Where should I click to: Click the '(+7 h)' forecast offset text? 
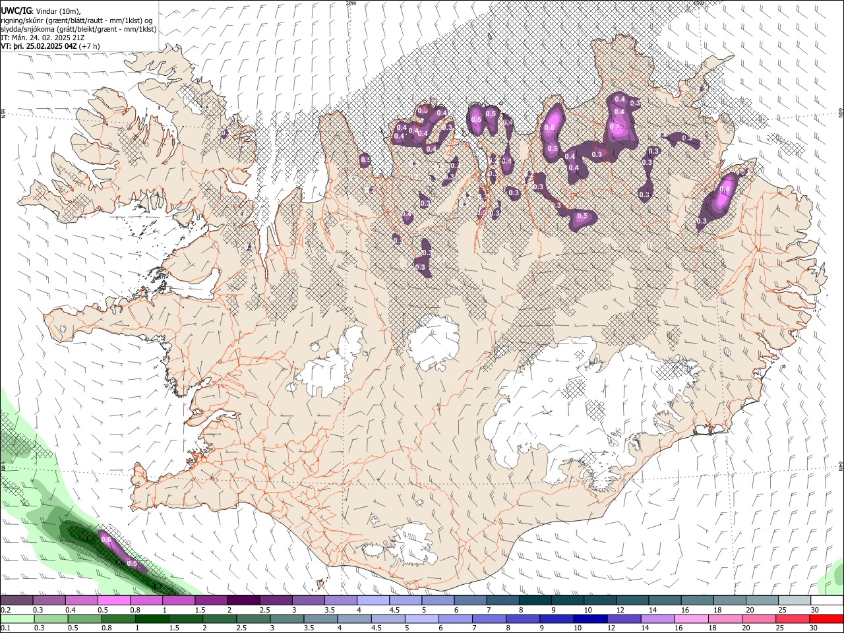tap(89, 46)
